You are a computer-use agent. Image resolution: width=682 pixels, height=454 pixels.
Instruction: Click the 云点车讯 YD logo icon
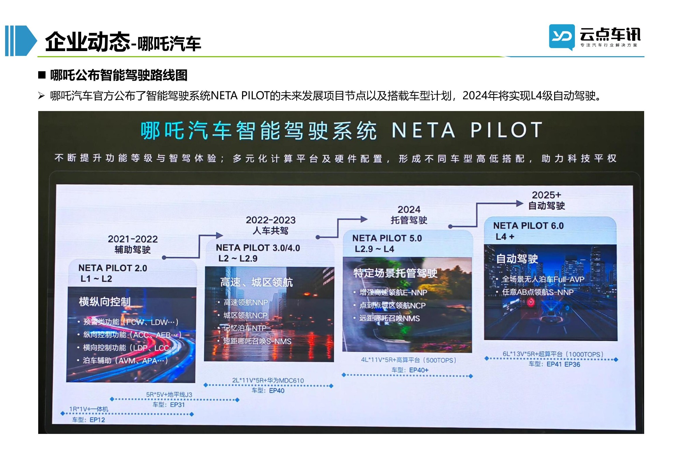point(562,37)
